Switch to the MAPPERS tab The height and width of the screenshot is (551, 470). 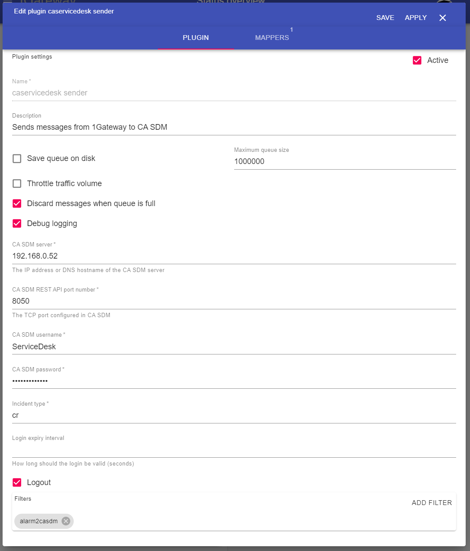[272, 38]
